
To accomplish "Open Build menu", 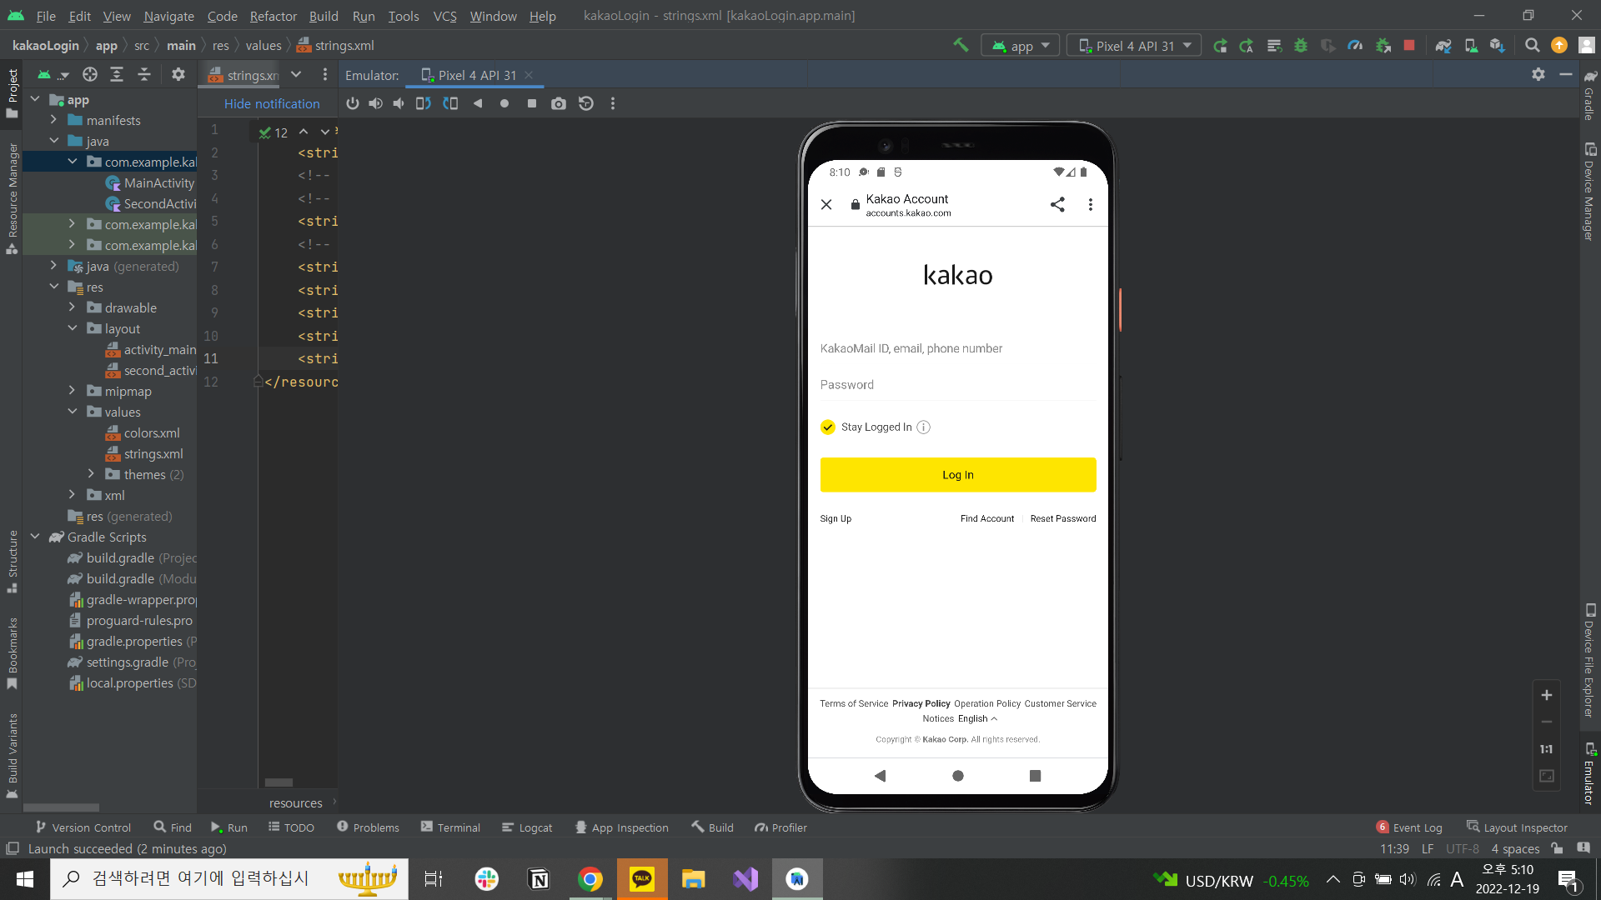I will coord(324,16).
